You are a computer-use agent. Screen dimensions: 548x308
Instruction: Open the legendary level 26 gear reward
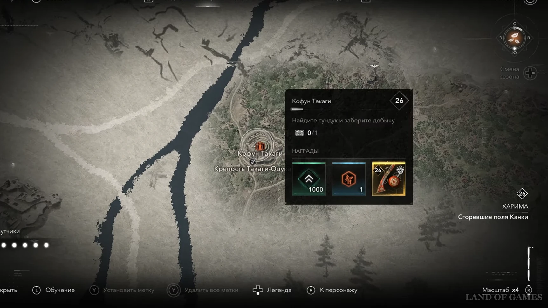388,179
